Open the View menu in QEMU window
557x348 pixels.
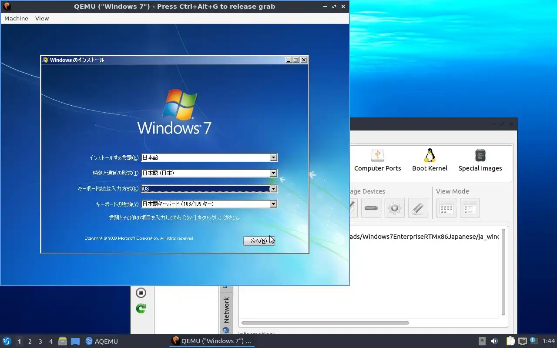pyautogui.click(x=42, y=19)
